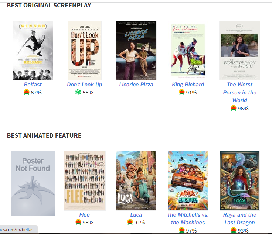Click the Poster Not Found placeholder

tap(33, 183)
